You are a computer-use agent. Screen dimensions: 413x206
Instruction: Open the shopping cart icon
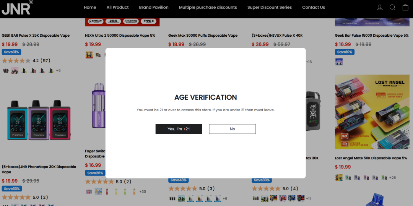(x=405, y=7)
